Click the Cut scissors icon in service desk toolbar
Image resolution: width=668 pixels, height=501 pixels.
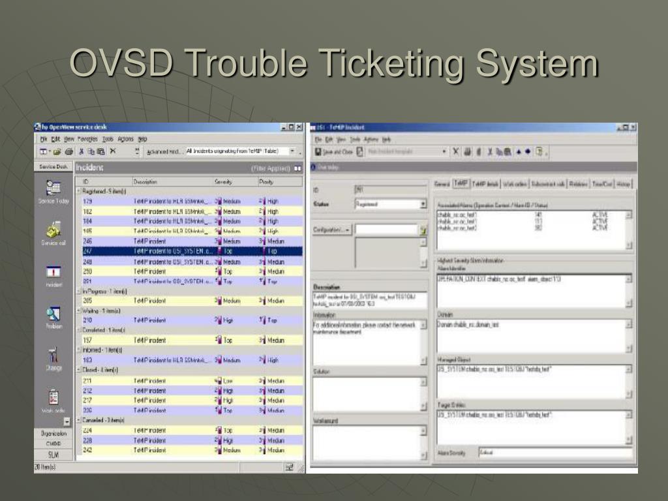pos(82,151)
